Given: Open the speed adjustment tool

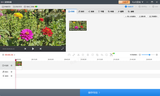Looking at the screenshot, I should pyautogui.click(x=69, y=55).
